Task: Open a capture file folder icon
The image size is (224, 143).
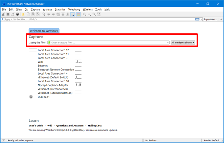Action: click(23, 14)
